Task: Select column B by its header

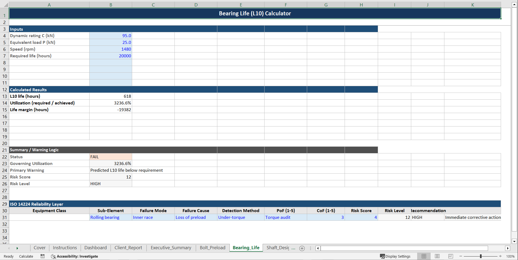Action: pyautogui.click(x=111, y=5)
